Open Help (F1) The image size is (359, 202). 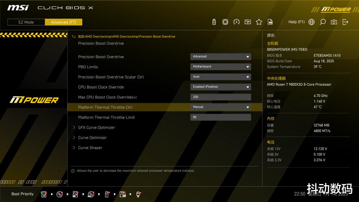[296, 22]
